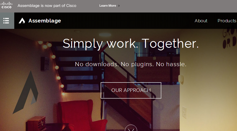Click the OUR APPROACH button
Screen dimensions: 237x131
pyautogui.click(x=131, y=90)
